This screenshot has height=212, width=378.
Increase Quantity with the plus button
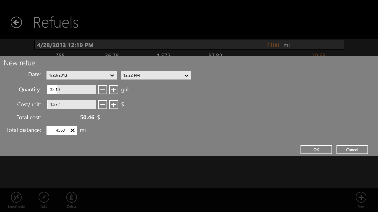[114, 90]
